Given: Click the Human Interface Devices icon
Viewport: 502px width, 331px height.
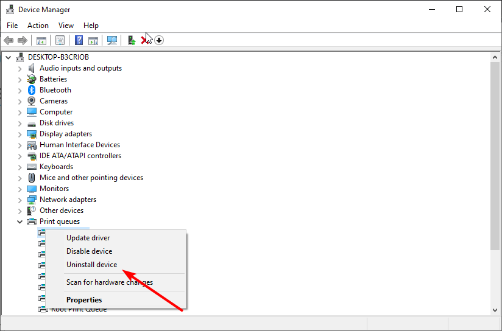Looking at the screenshot, I should pyautogui.click(x=32, y=145).
